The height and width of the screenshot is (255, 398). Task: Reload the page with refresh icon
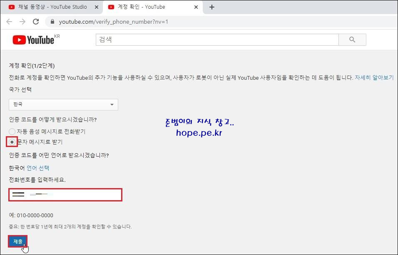[36, 22]
